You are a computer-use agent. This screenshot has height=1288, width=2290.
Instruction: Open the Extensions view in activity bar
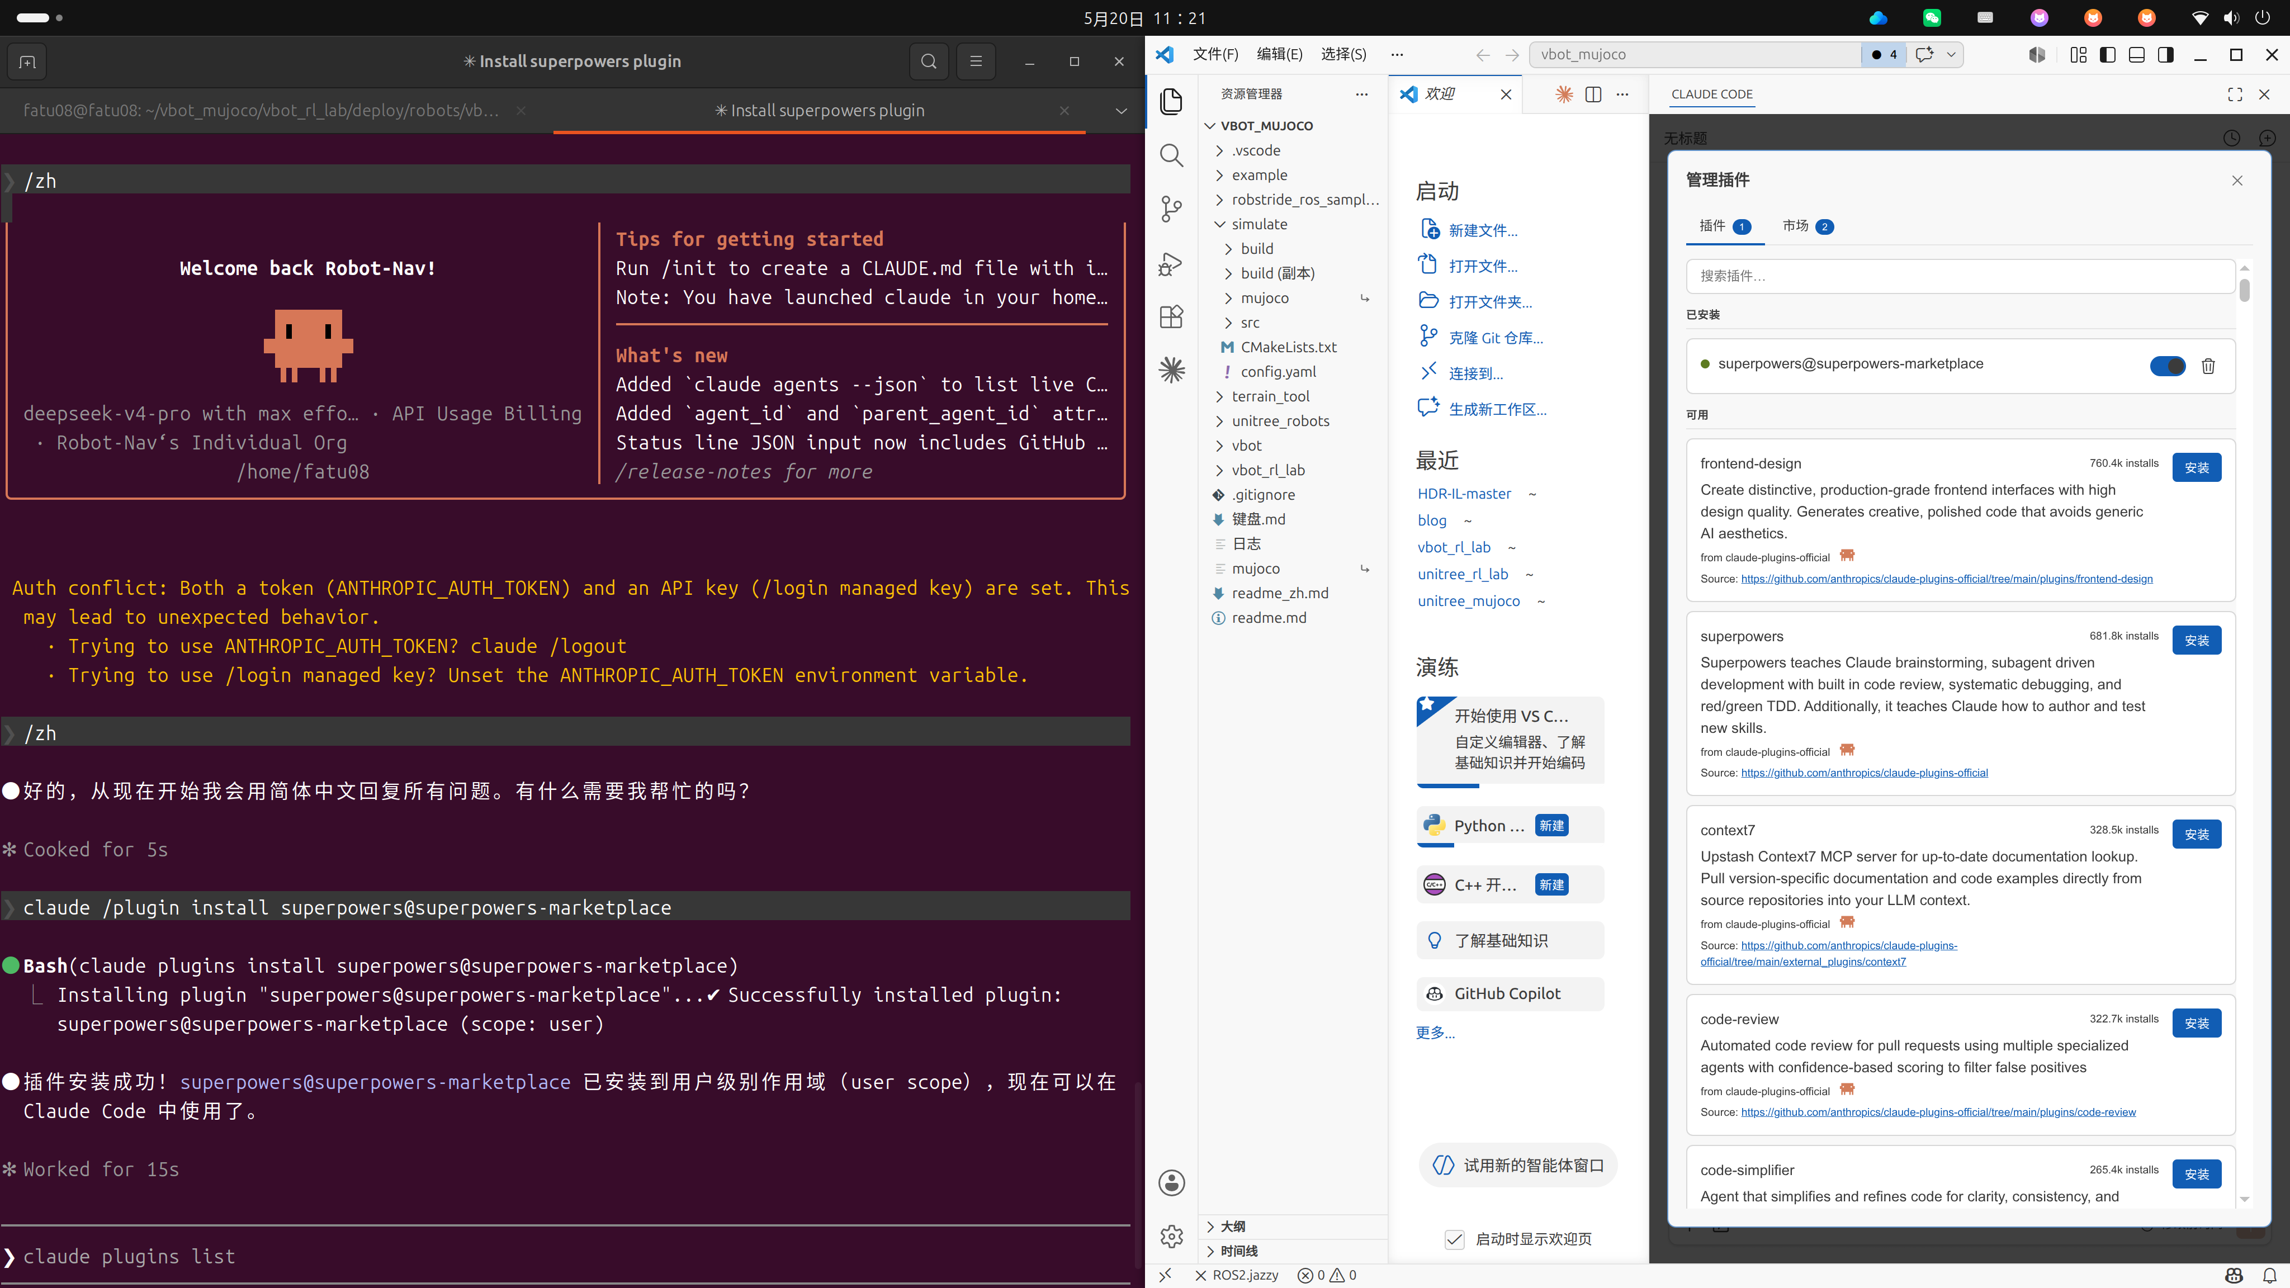[1172, 316]
